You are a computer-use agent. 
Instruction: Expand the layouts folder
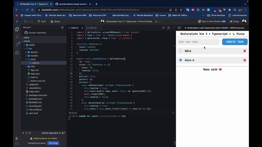(x=34, y=52)
